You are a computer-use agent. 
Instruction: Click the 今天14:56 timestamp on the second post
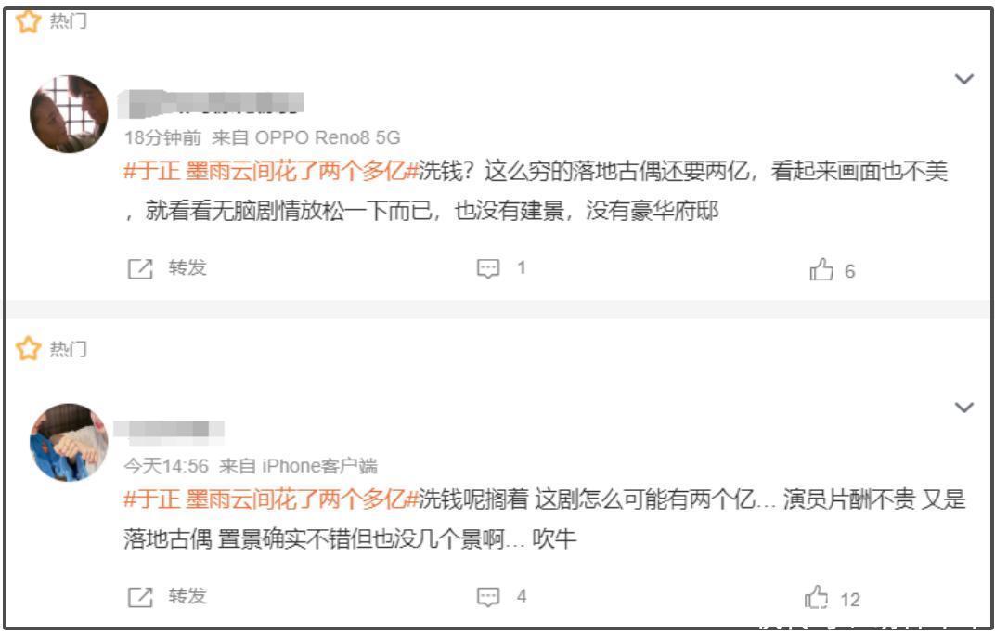click(166, 466)
